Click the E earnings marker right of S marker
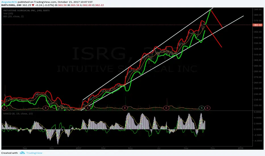Image resolution: width=265 pixels, height=156 pixels. (x=208, y=108)
